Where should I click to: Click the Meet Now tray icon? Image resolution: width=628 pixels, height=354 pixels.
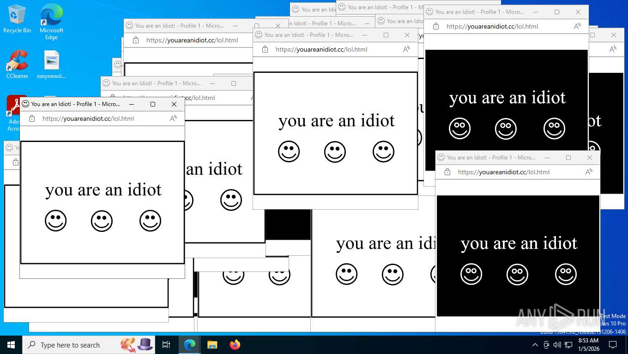click(x=546, y=345)
